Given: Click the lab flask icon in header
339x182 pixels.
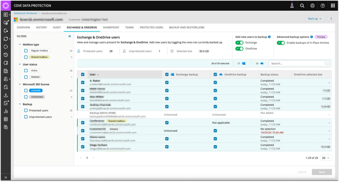Looking at the screenshot, I should (292, 6).
